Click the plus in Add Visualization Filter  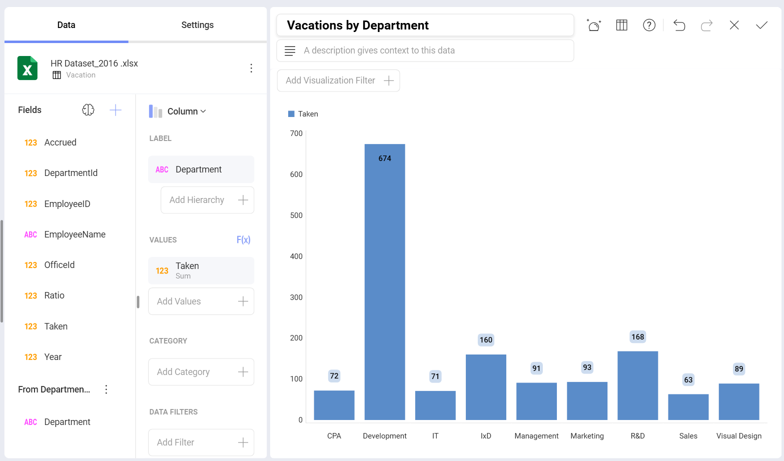click(389, 80)
